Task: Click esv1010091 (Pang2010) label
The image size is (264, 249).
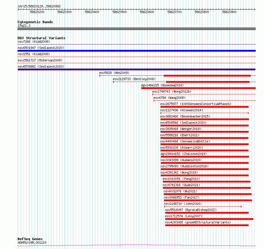Action: click(x=181, y=179)
